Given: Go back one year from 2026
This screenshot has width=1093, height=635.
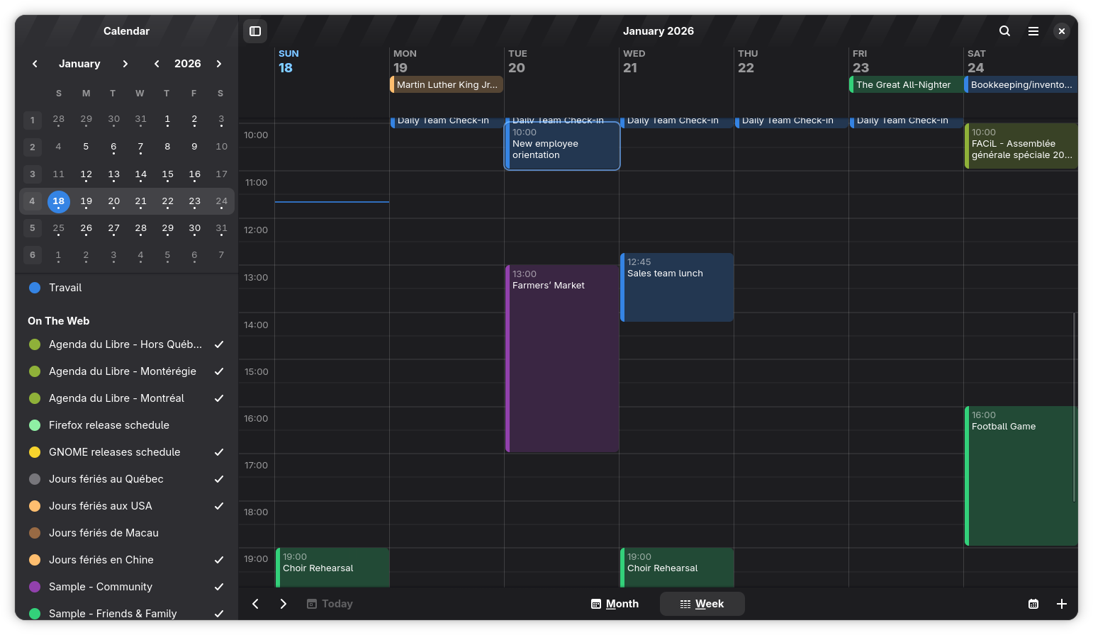Looking at the screenshot, I should (157, 64).
